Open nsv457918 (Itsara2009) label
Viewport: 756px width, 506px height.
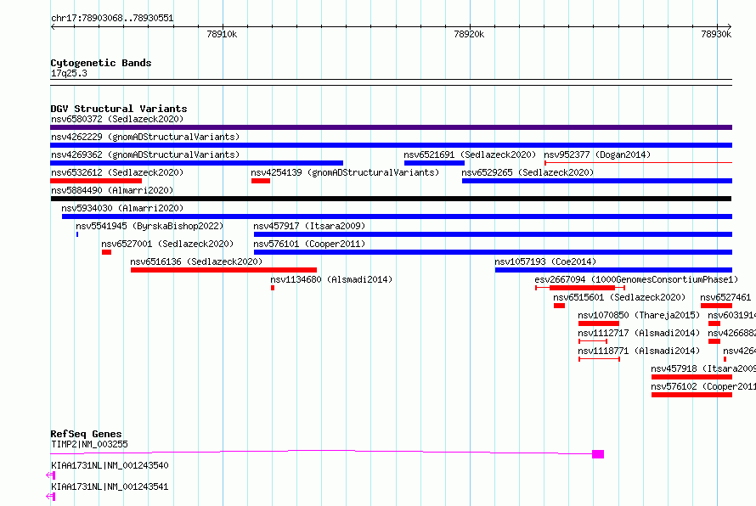(x=703, y=368)
